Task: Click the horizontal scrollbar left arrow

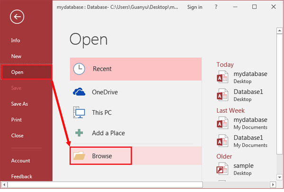Action: point(4,185)
